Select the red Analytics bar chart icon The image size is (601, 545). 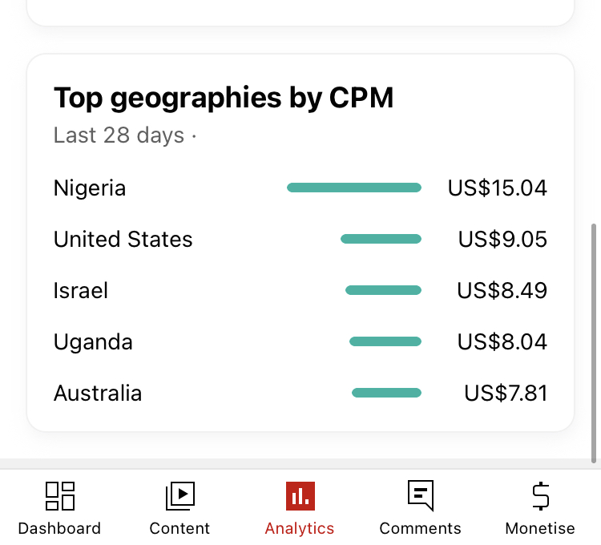coord(300,496)
